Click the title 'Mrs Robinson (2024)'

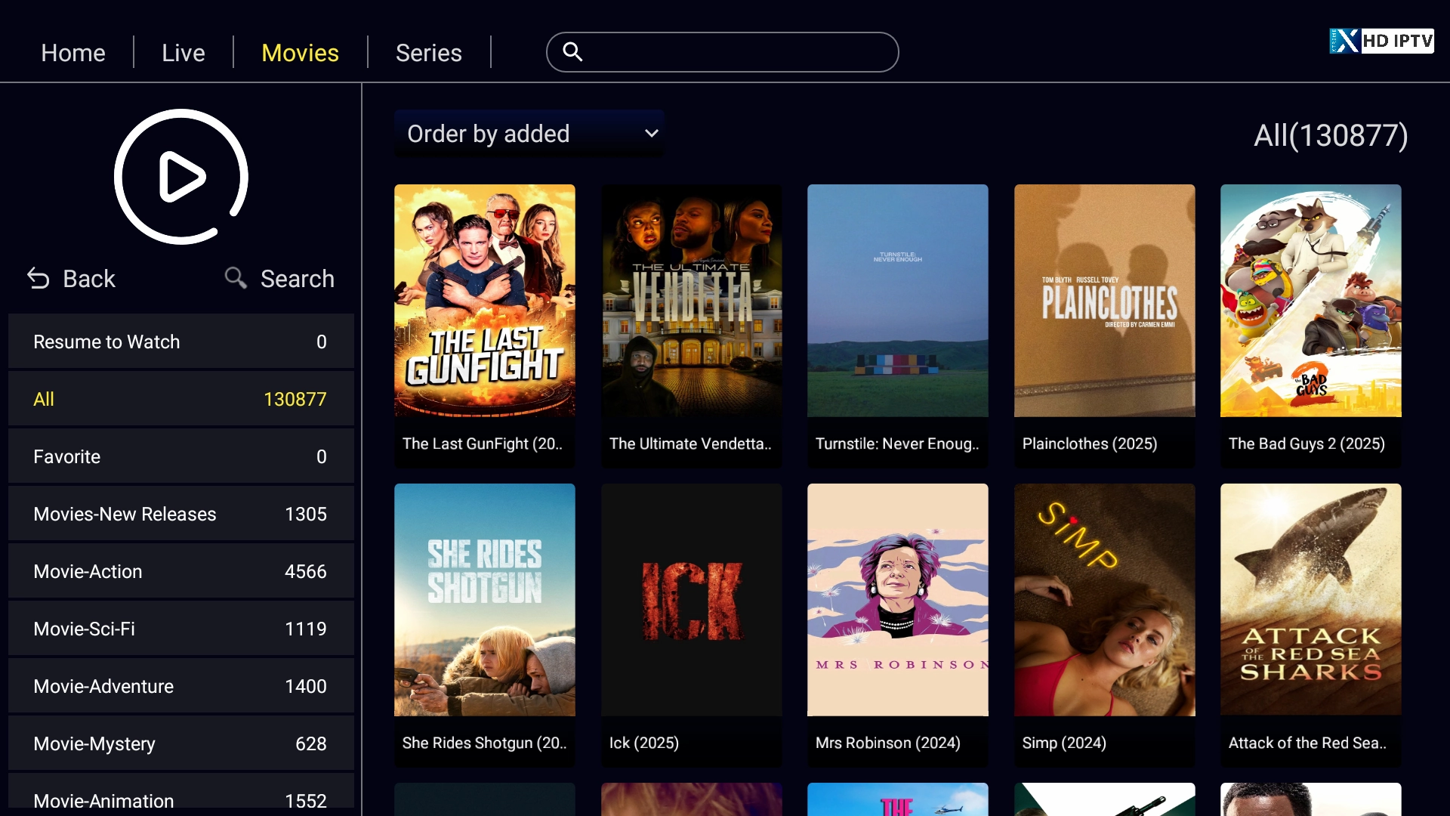(x=888, y=743)
